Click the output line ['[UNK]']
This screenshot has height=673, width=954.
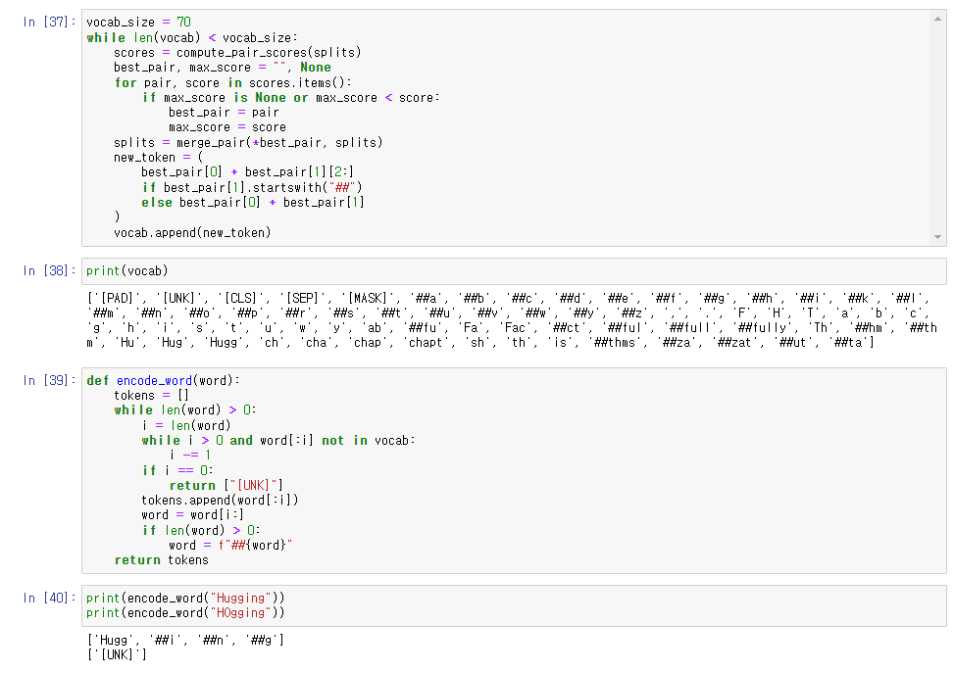coord(117,654)
